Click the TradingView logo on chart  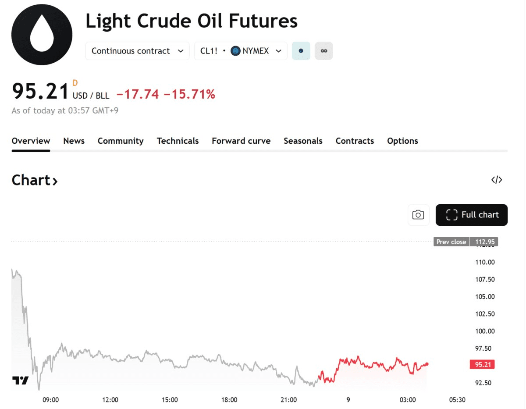(20, 380)
